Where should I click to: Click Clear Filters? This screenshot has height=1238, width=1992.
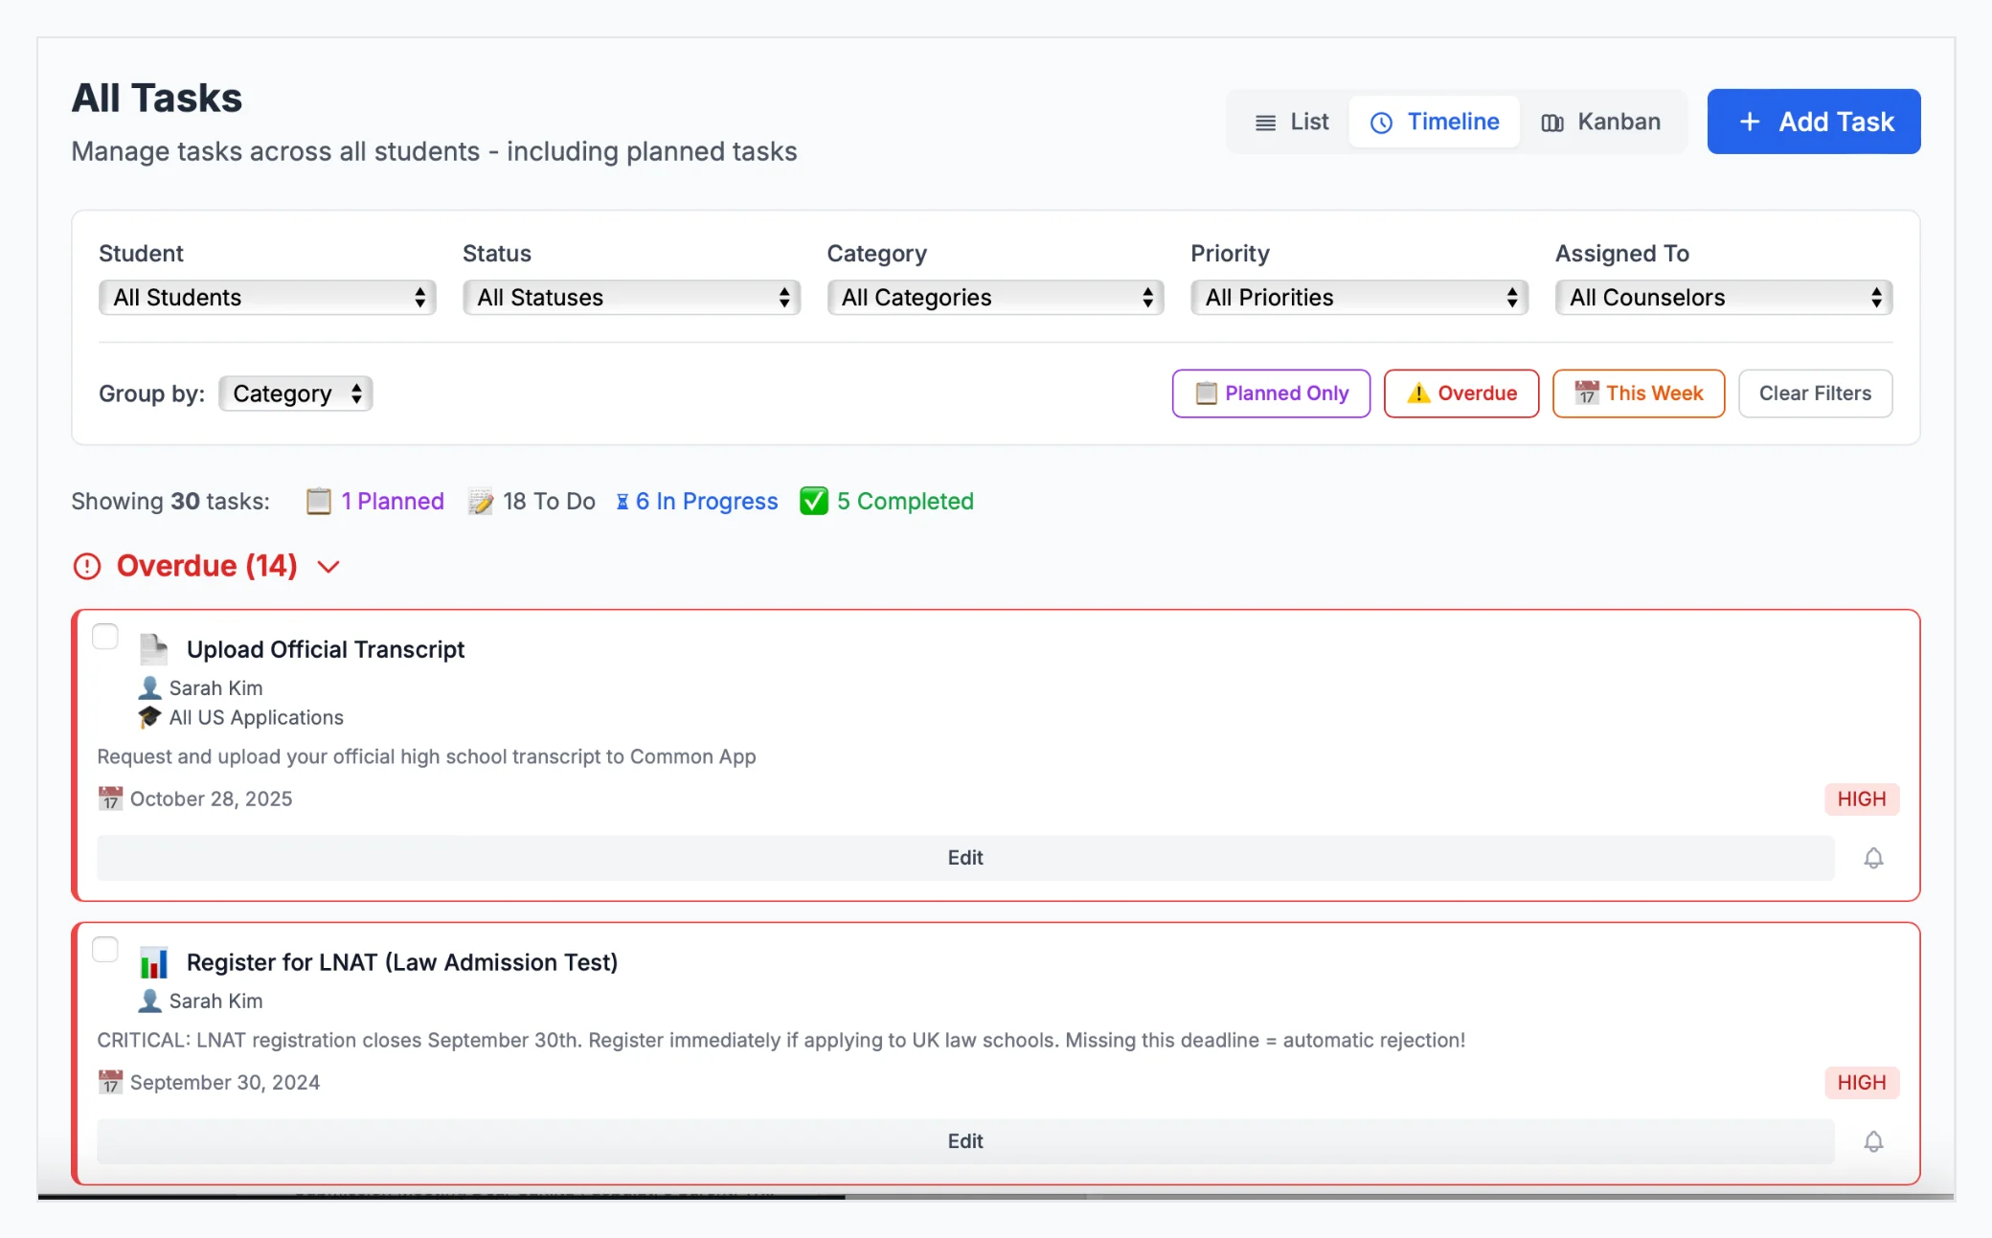(x=1815, y=393)
